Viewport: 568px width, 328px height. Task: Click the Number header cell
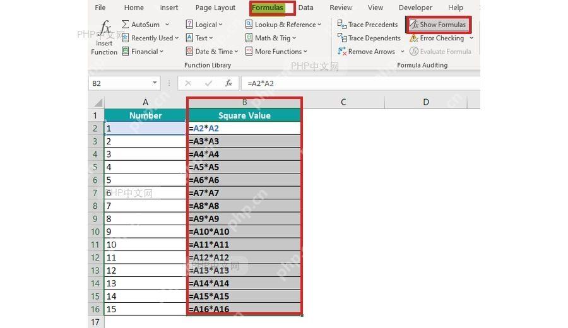pos(145,115)
